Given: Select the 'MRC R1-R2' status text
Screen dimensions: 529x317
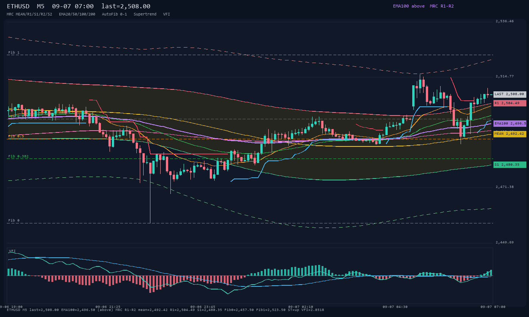Looking at the screenshot, I should click(442, 6).
